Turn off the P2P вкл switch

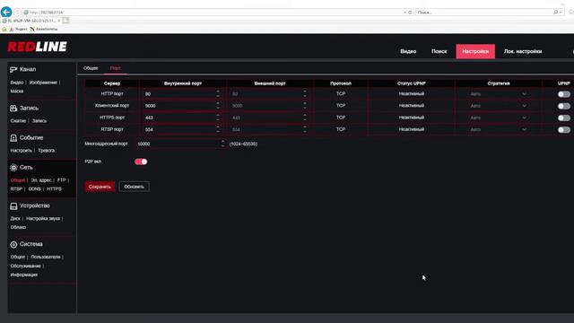tap(141, 161)
